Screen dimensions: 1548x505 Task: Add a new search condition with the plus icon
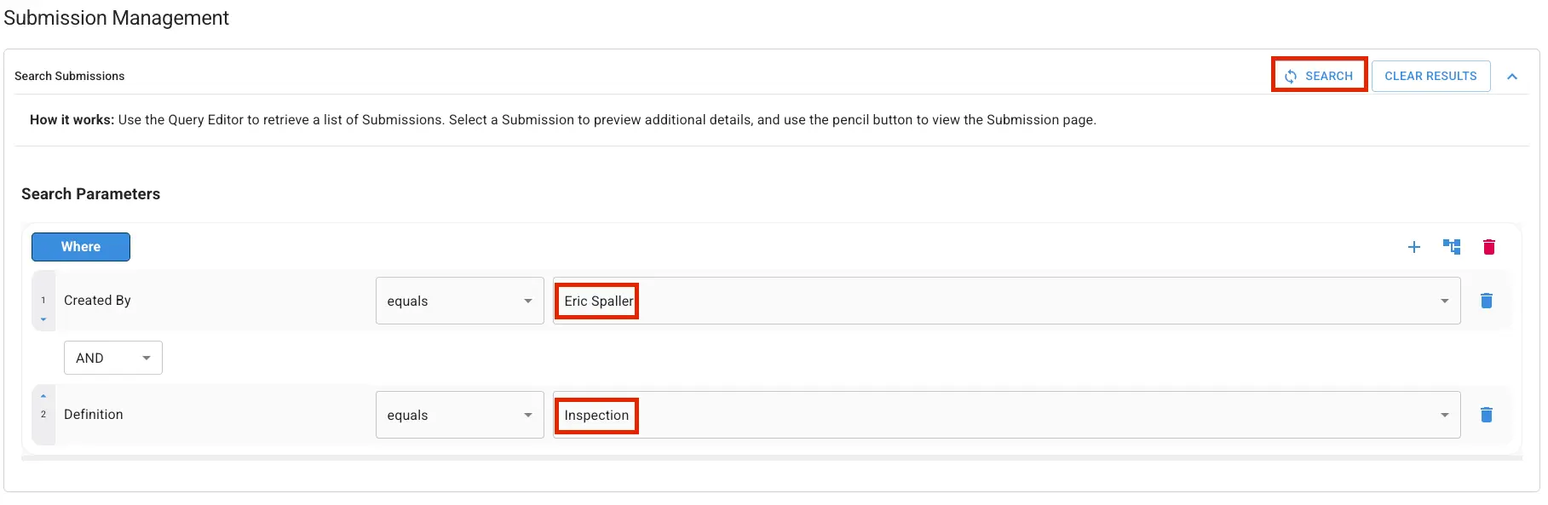coord(1413,246)
